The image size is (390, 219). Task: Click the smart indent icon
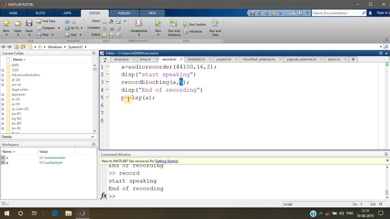click(105, 35)
